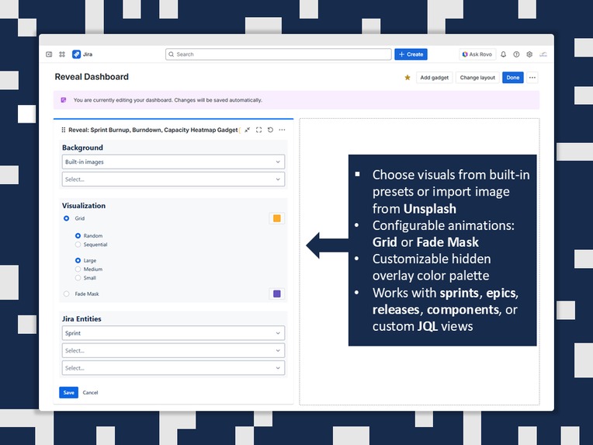Viewport: 593px width, 445px height.
Task: Open the app switcher grid icon
Action: (62, 54)
